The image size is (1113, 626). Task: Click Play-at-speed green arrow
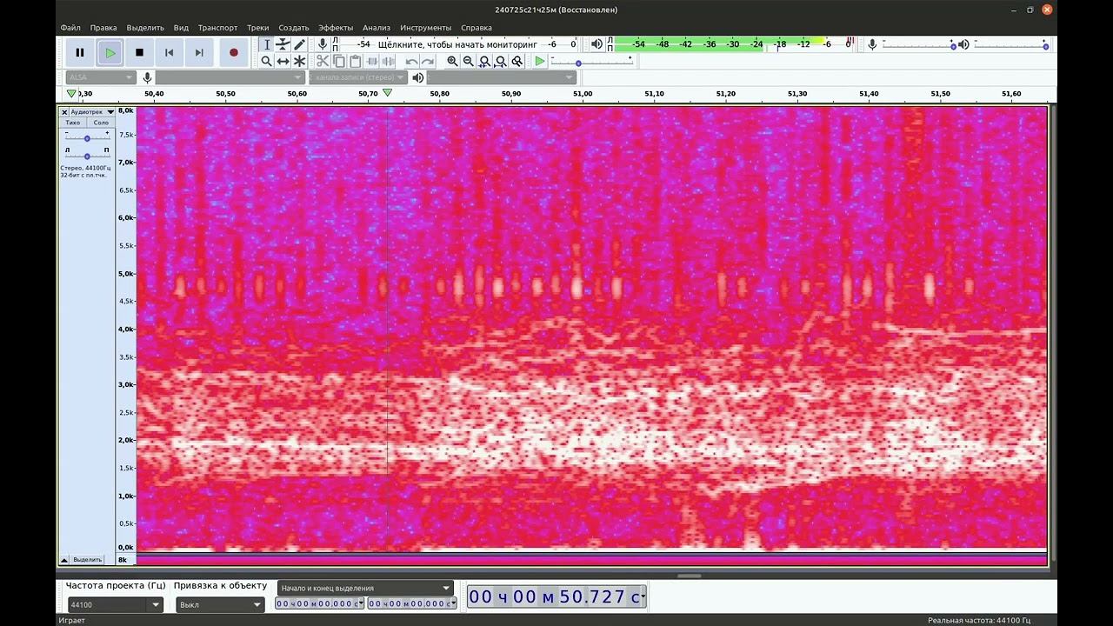pyautogui.click(x=540, y=61)
